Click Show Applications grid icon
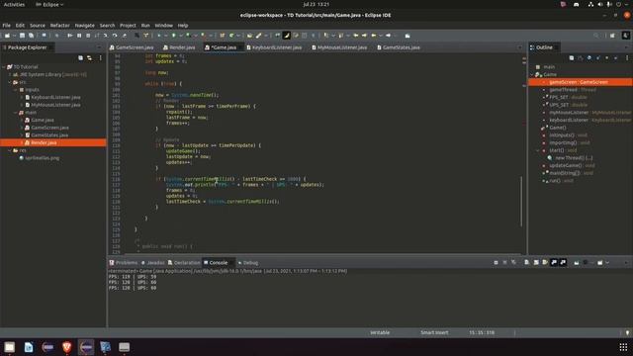 [x=623, y=347]
